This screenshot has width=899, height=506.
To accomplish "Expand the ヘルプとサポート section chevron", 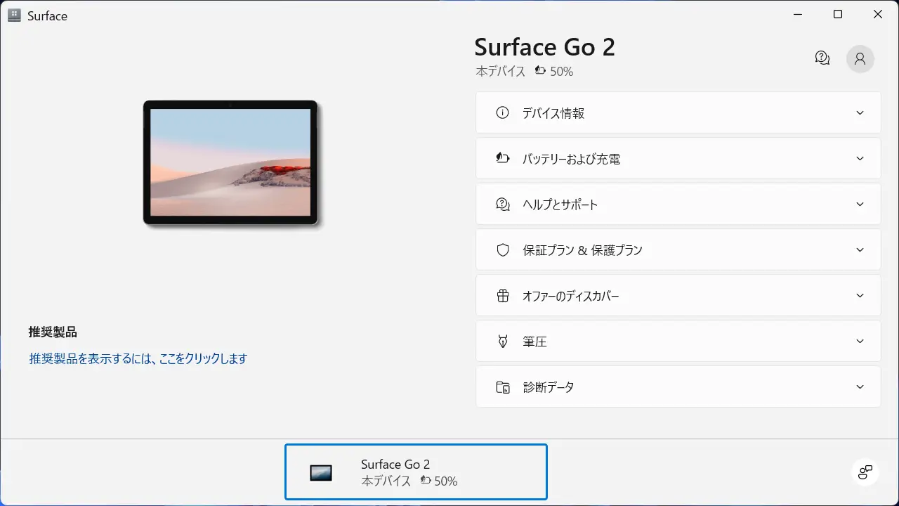I will coord(860,205).
